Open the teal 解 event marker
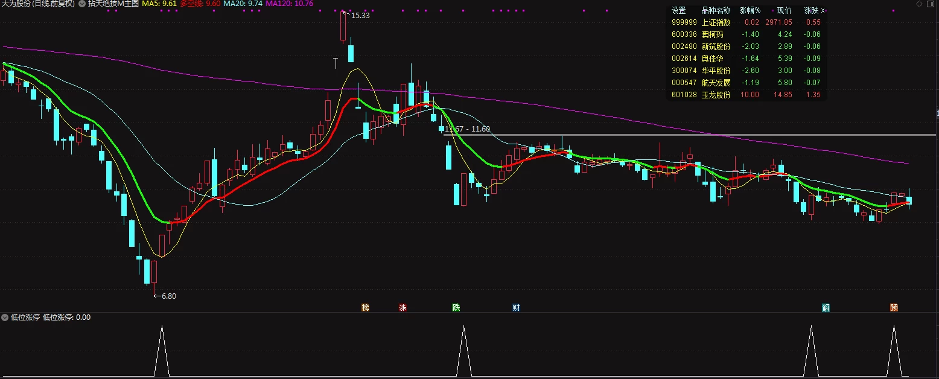This screenshot has height=379, width=939. tap(826, 308)
